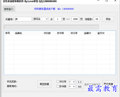Select the end page field showing 1000
120x97 pixels.
[x=75, y=19]
